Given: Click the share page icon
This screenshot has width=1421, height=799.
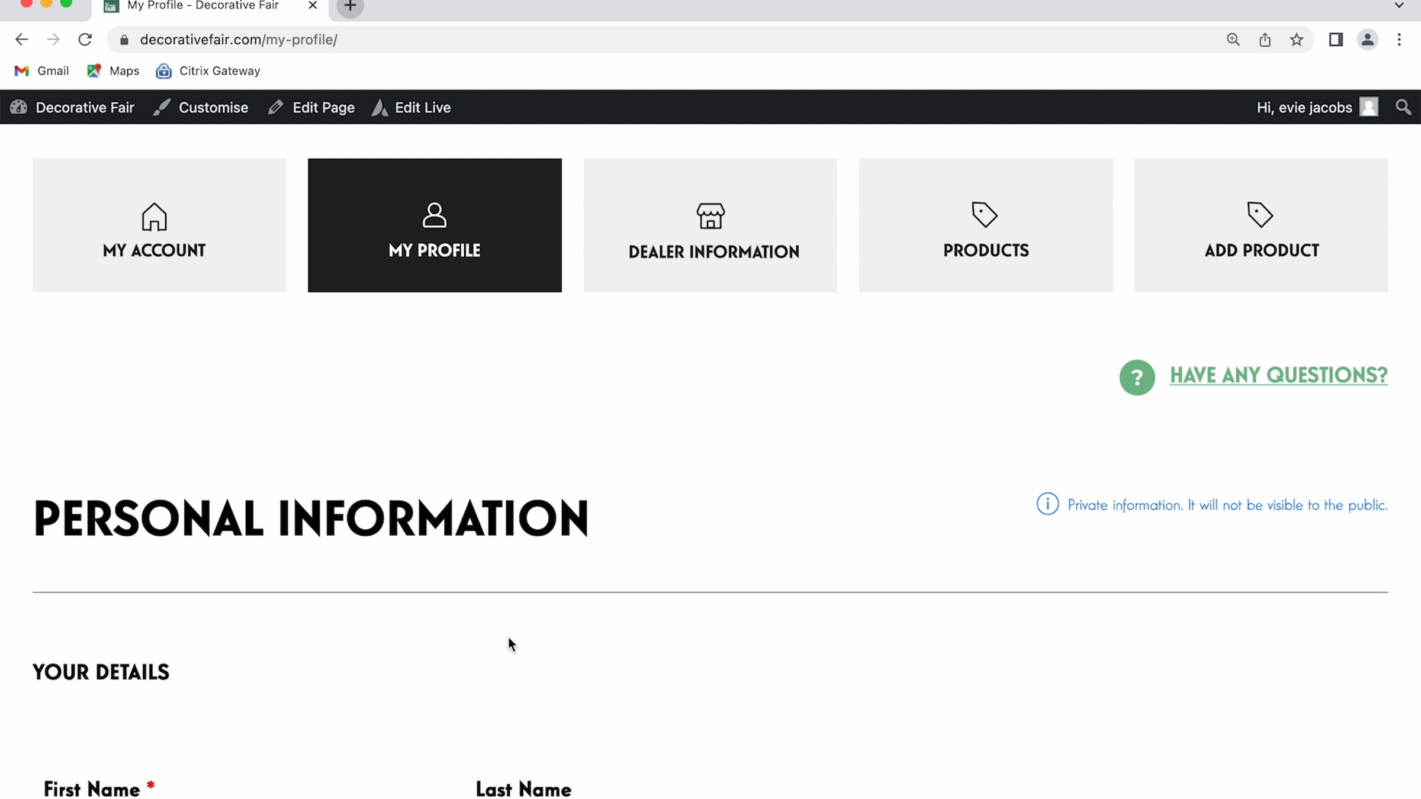Looking at the screenshot, I should [x=1265, y=40].
